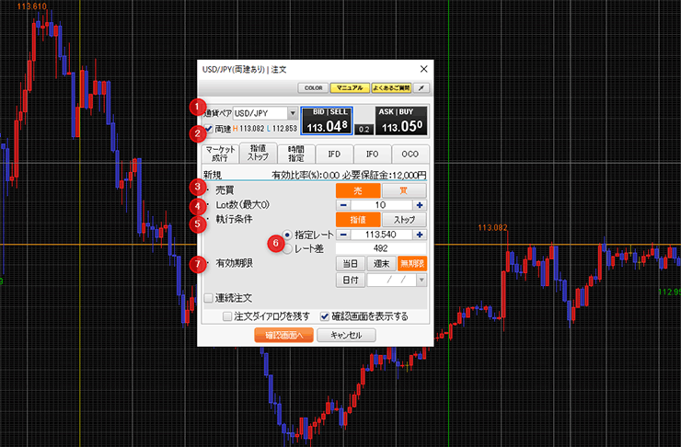
Task: Expand the 日付 date picker dropdown
Action: coord(421,280)
